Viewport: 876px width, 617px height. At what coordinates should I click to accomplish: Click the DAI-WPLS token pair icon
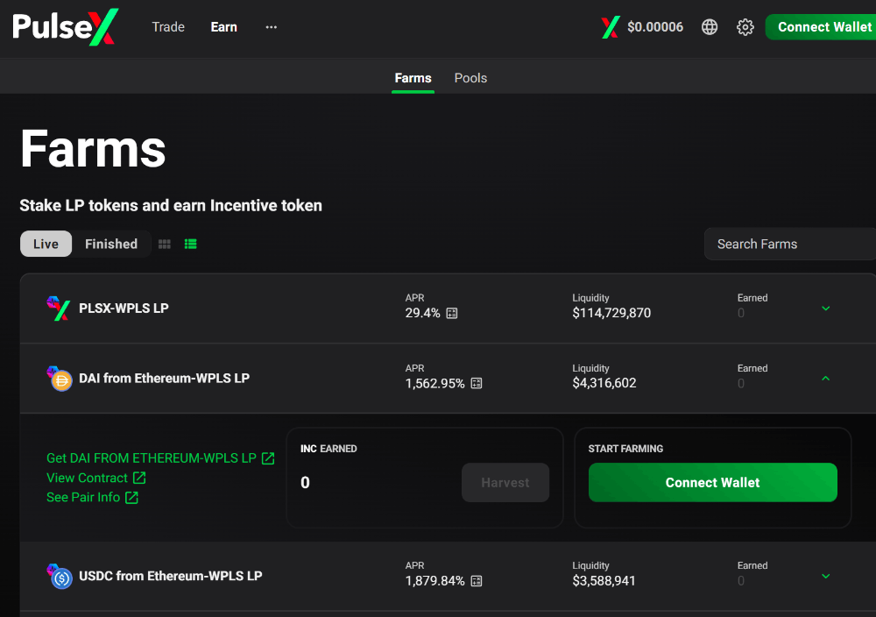pos(60,379)
